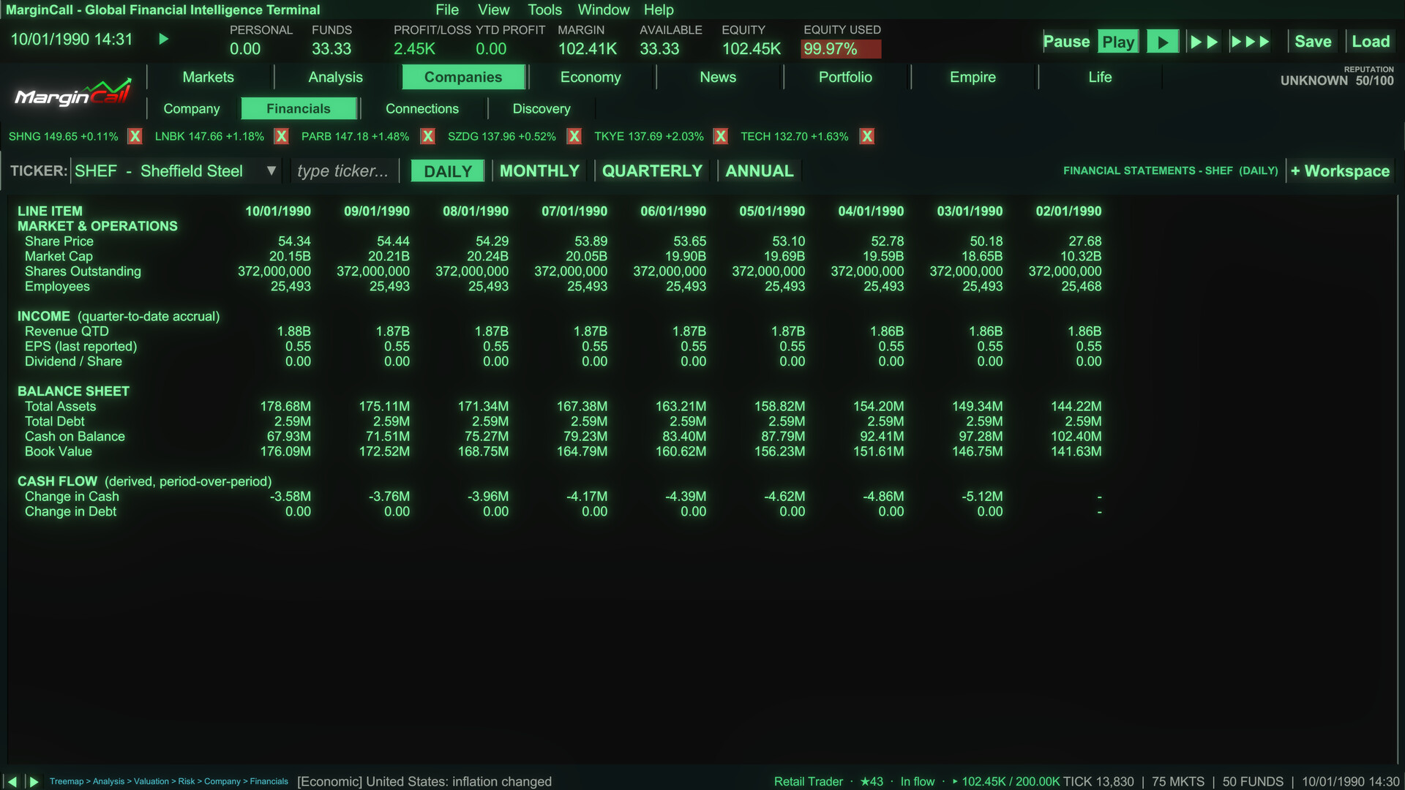The height and width of the screenshot is (790, 1405).
Task: Open the File menu
Action: coord(447,10)
